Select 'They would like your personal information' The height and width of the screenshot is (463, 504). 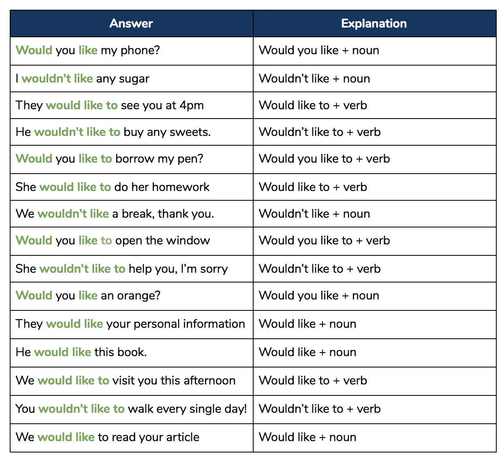coord(131,324)
